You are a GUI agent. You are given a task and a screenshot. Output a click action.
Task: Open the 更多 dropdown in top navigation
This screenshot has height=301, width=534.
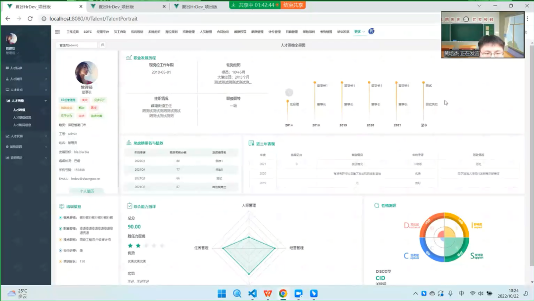359,32
